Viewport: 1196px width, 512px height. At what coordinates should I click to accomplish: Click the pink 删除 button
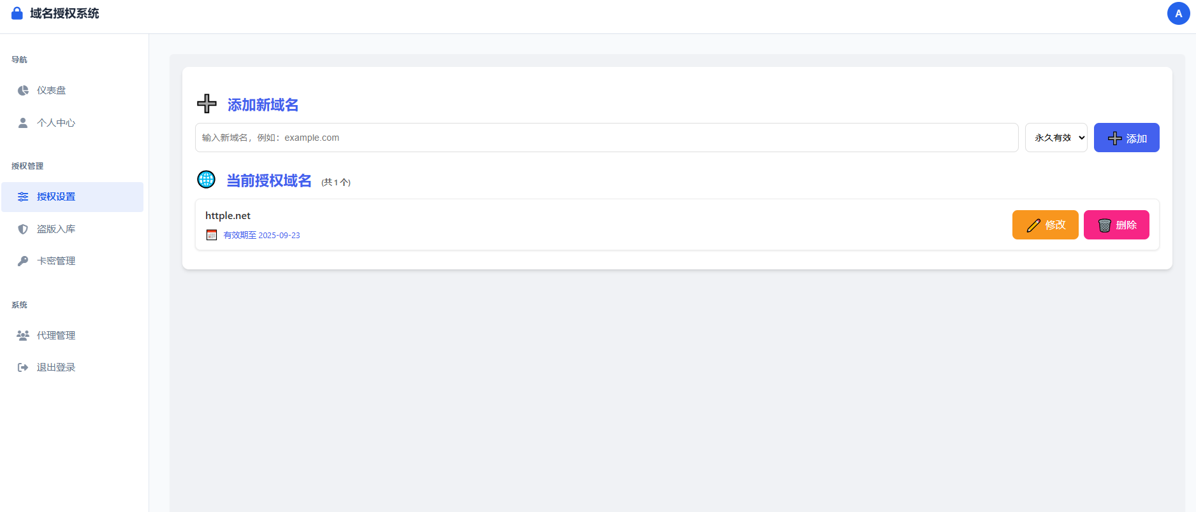click(x=1116, y=225)
